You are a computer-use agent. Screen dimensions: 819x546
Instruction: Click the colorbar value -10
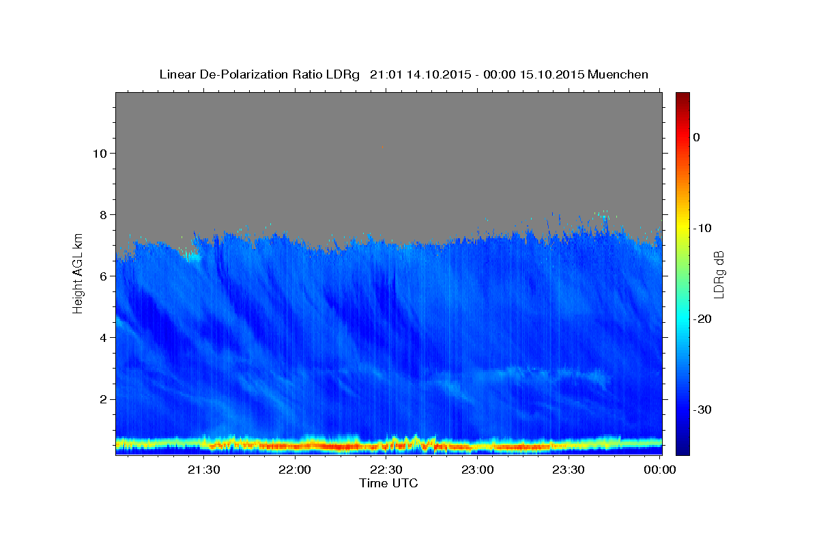(703, 228)
